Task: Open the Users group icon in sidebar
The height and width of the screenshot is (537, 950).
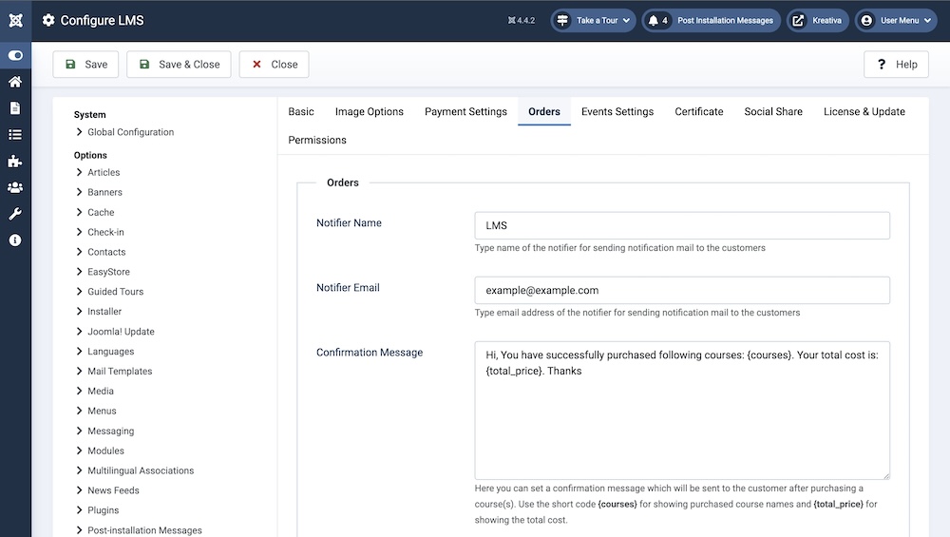Action: [x=15, y=188]
